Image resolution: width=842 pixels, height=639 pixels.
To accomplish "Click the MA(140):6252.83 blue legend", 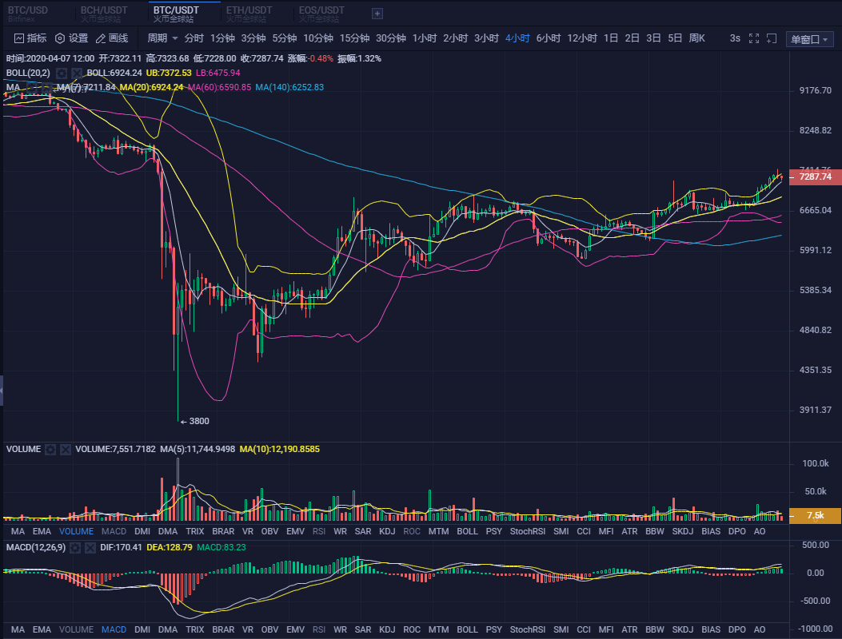I will tap(289, 87).
